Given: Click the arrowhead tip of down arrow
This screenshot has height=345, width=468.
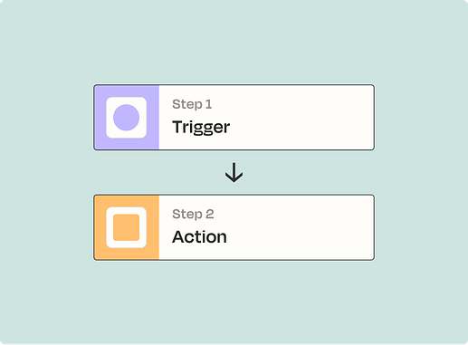Looking at the screenshot, I should [x=234, y=181].
